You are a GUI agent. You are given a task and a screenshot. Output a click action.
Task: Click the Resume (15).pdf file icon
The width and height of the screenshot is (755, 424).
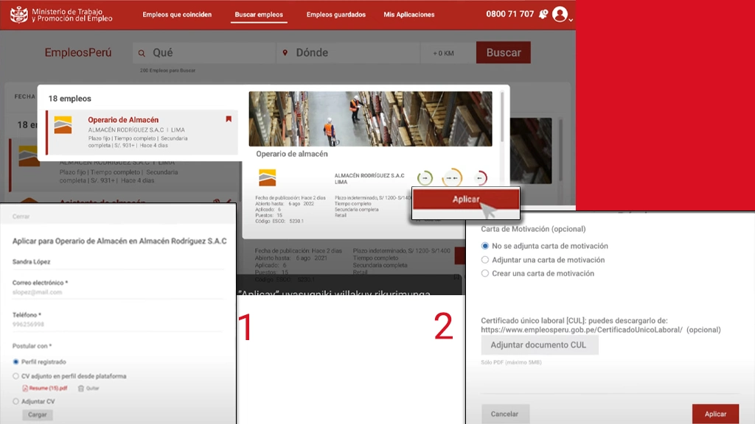coord(25,388)
